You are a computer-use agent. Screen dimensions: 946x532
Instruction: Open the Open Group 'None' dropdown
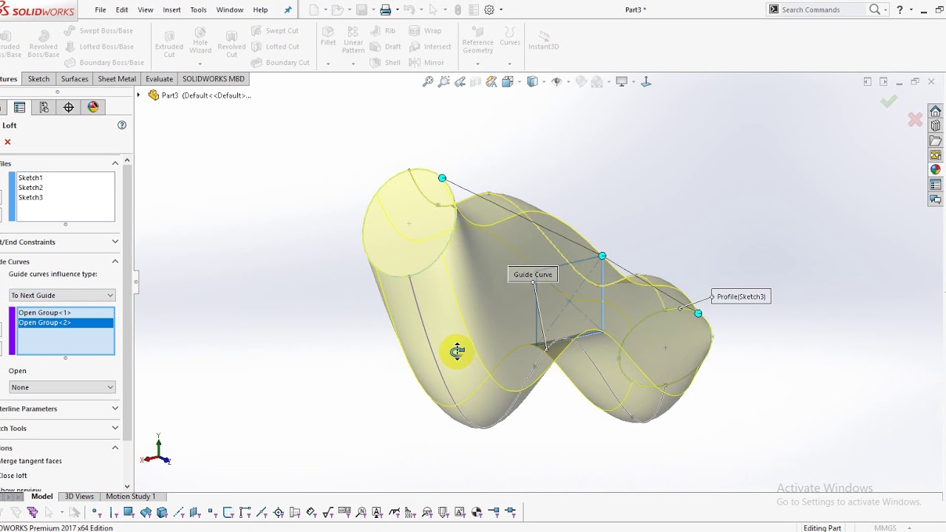click(62, 387)
